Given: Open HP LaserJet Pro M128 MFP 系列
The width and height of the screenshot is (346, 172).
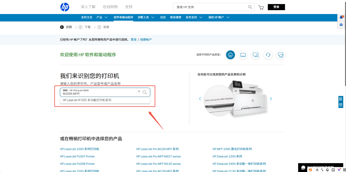Looking at the screenshot, I should click(x=157, y=149).
